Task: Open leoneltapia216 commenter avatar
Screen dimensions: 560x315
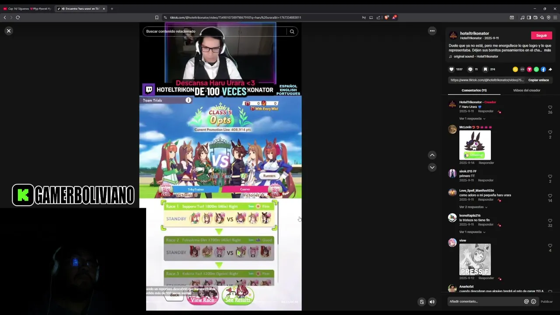Action: 452,218
